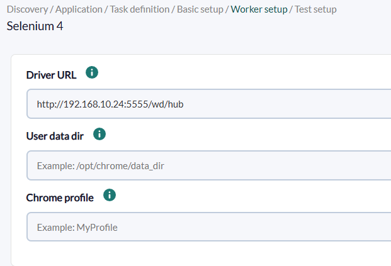Open the Discovery breadcrumb step
The image size is (391, 266).
[x=27, y=9]
